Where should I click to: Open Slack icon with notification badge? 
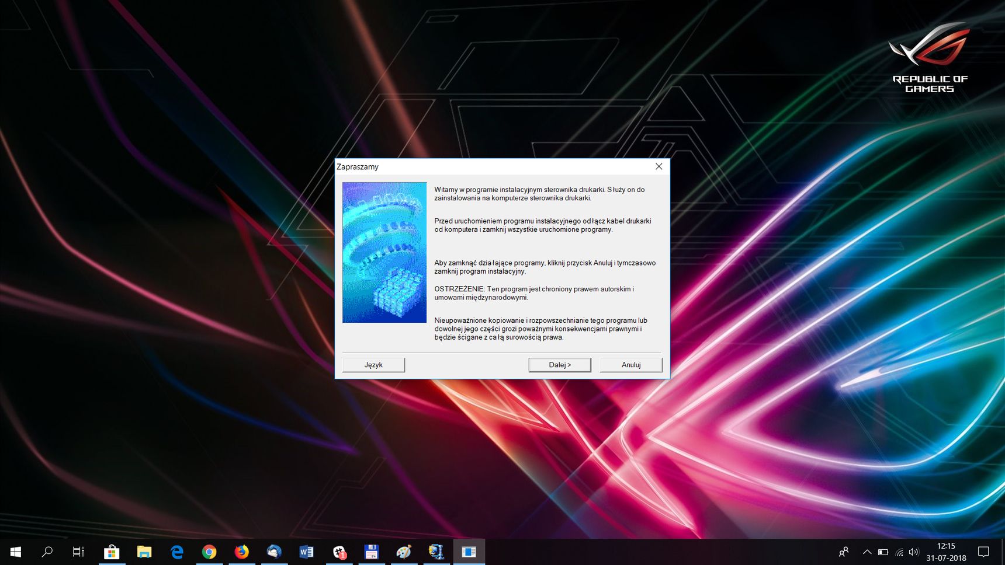(339, 552)
